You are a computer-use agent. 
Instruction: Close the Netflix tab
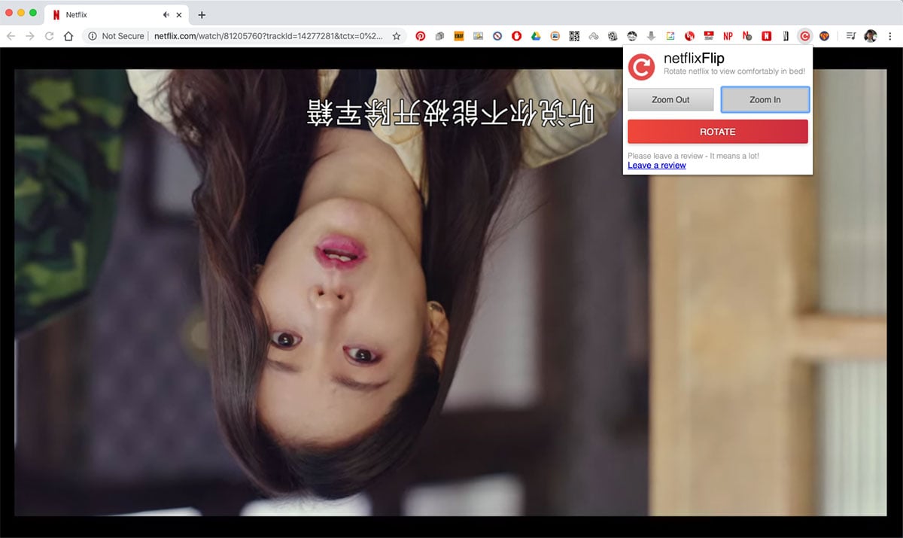[180, 14]
